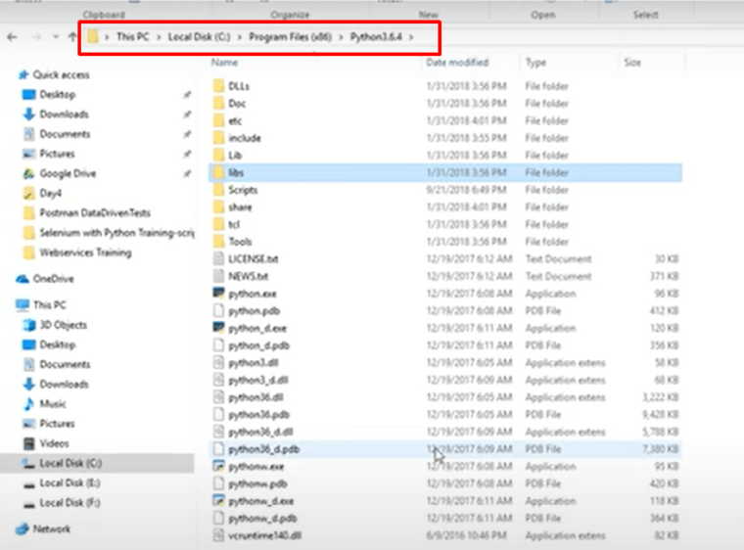Click the pythonw.exe application icon

(x=218, y=467)
